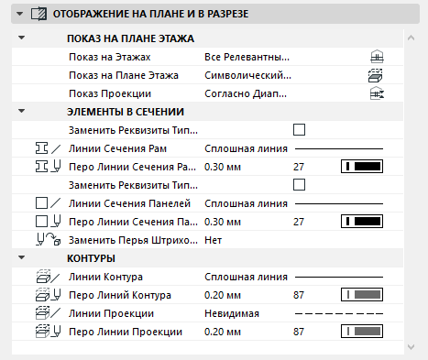
Task: Open the gray pen swatch for Перо Линии Проекции
Action: [362, 332]
